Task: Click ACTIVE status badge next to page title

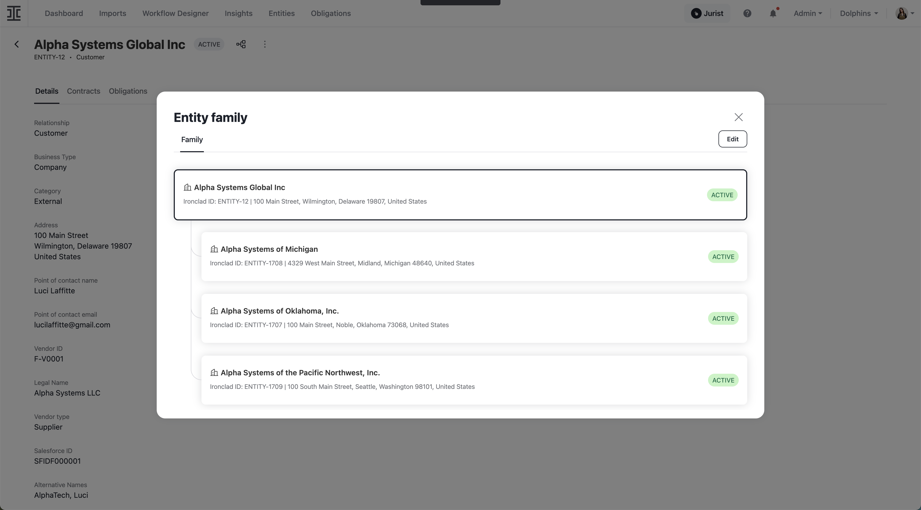Action: click(x=209, y=44)
